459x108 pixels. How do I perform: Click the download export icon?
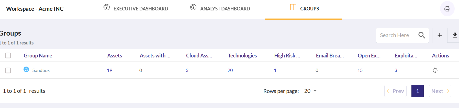tap(455, 35)
